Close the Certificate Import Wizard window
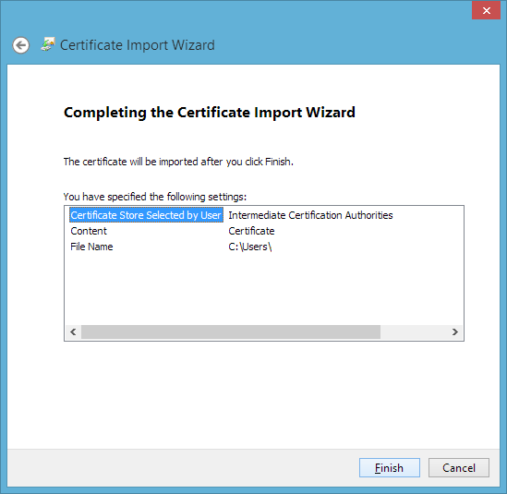Viewport: 507px width, 494px height. click(x=486, y=11)
